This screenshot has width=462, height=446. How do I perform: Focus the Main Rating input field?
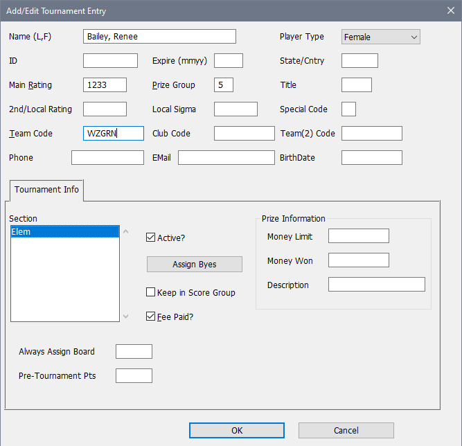[105, 85]
